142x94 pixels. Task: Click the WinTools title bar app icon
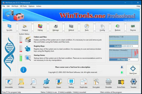pyautogui.click(x=4, y=3)
